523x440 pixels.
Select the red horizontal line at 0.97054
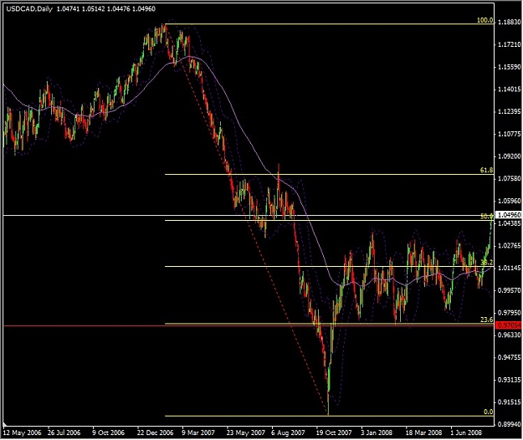tap(249, 325)
